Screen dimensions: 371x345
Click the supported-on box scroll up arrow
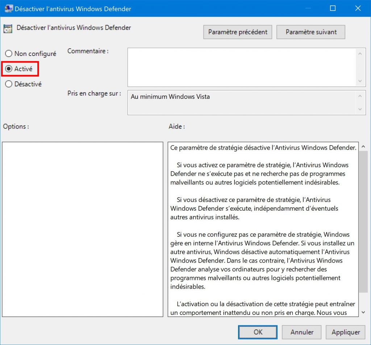pyautogui.click(x=360, y=96)
